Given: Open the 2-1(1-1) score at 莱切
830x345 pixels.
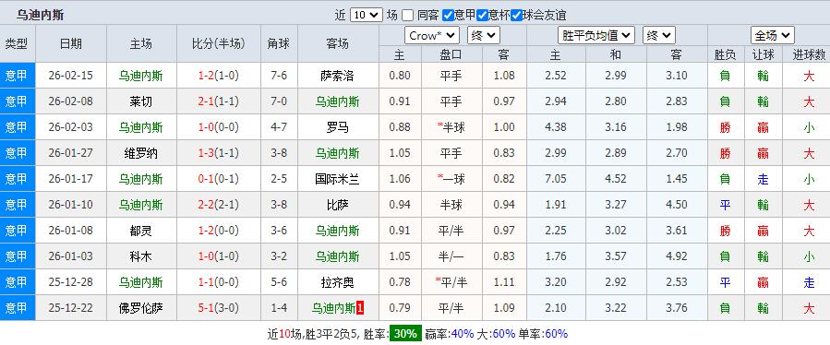Looking at the screenshot, I should click(218, 101).
